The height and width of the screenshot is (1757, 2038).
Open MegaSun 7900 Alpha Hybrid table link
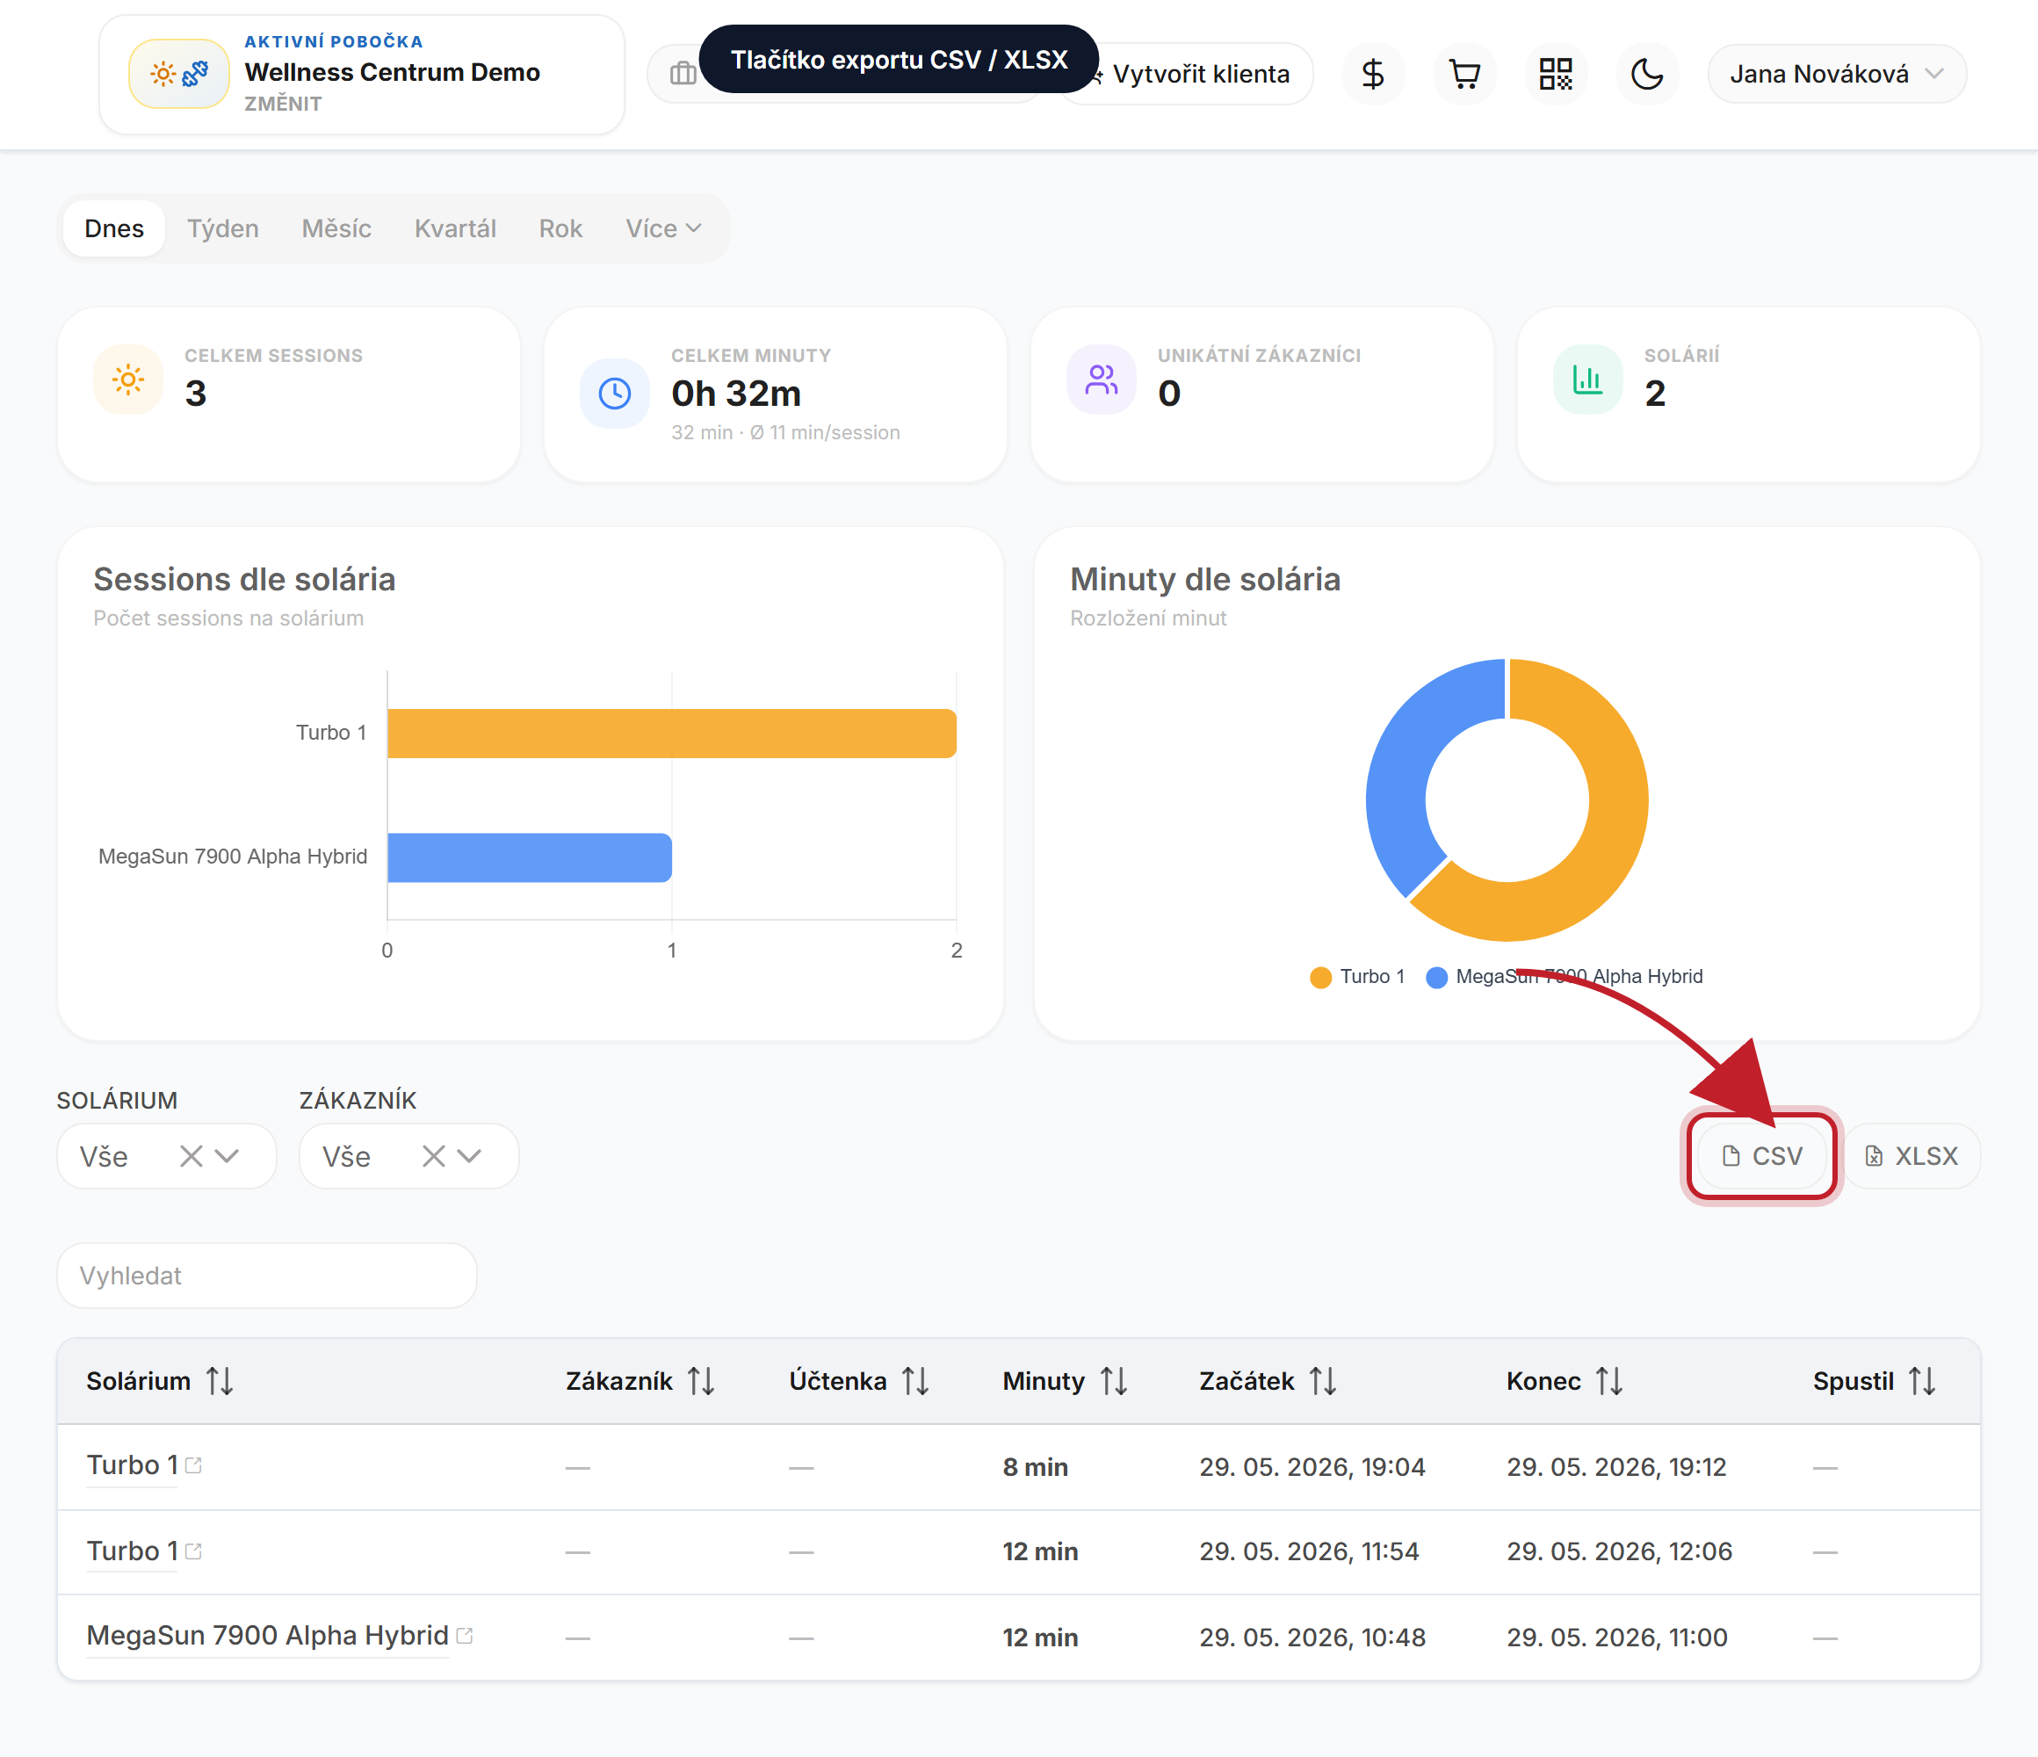coord(268,1636)
